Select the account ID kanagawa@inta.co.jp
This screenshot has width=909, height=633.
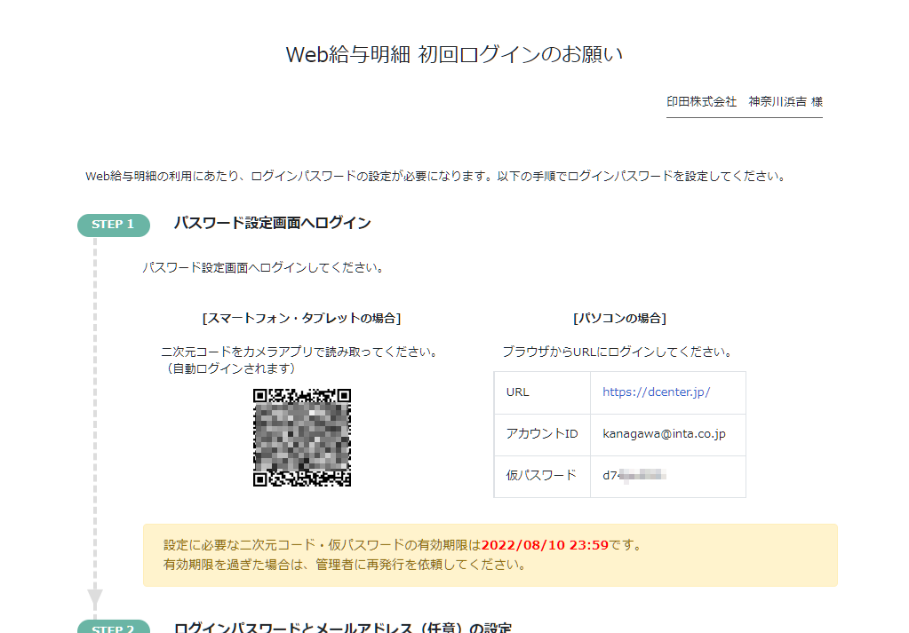[664, 434]
